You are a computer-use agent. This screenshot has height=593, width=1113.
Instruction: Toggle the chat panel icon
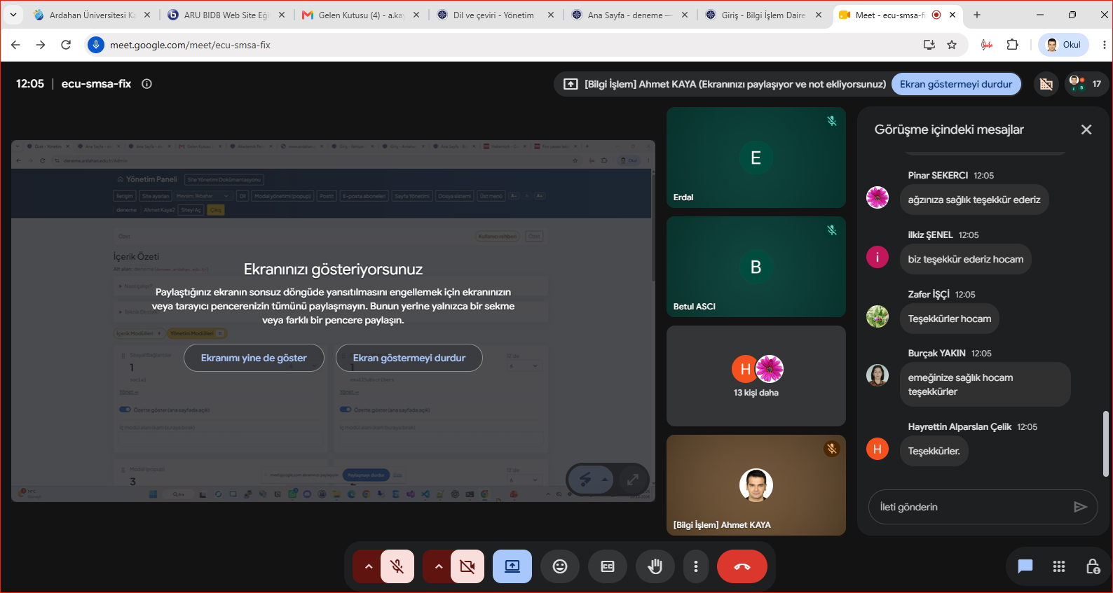point(1025,566)
